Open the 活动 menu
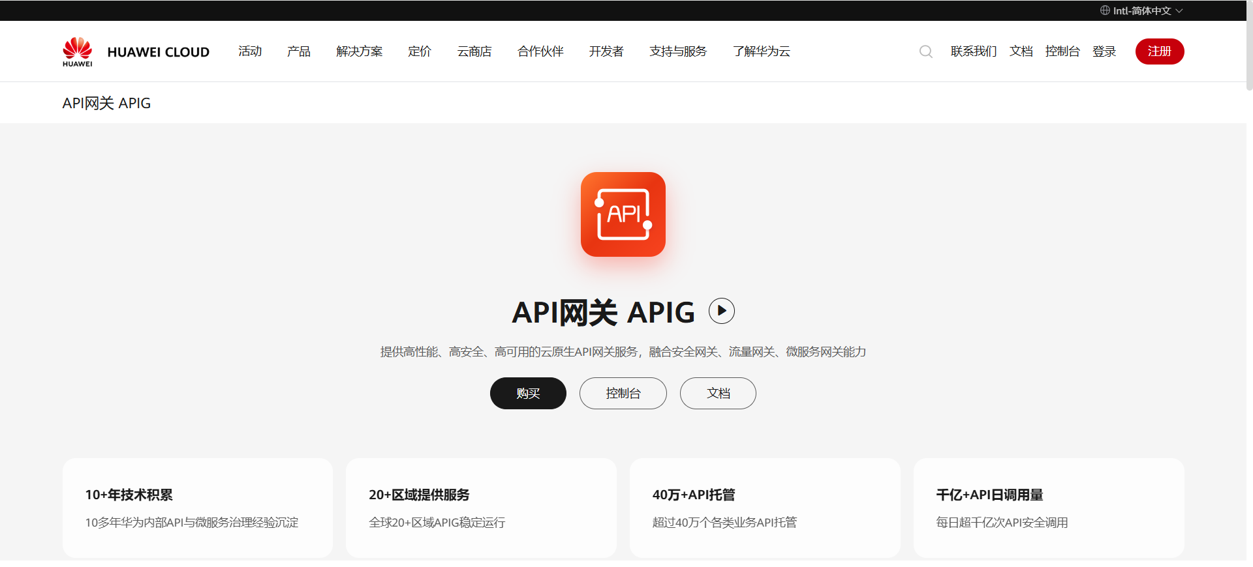Screen dimensions: 1253x567 pos(250,51)
